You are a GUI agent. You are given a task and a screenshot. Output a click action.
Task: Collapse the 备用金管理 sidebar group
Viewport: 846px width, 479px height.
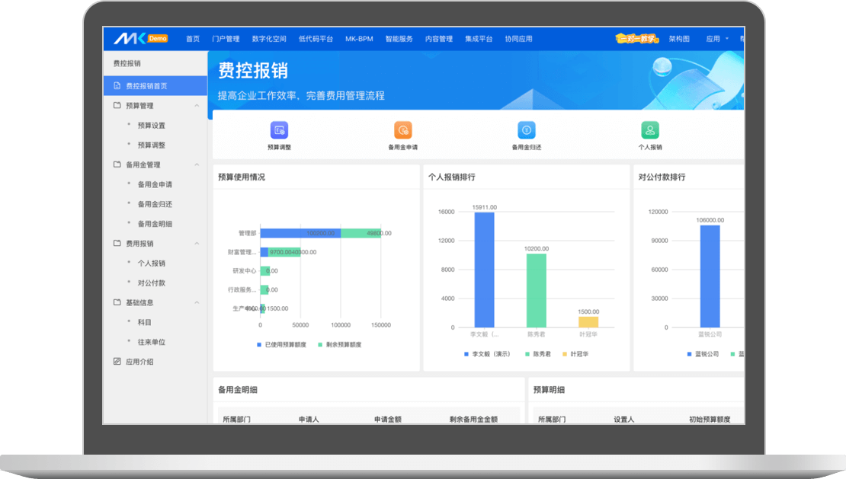click(x=197, y=164)
